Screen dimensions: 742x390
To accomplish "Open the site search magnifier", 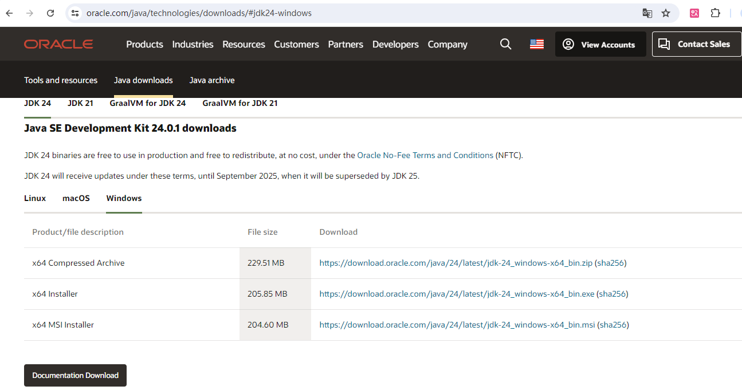I will click(x=505, y=44).
